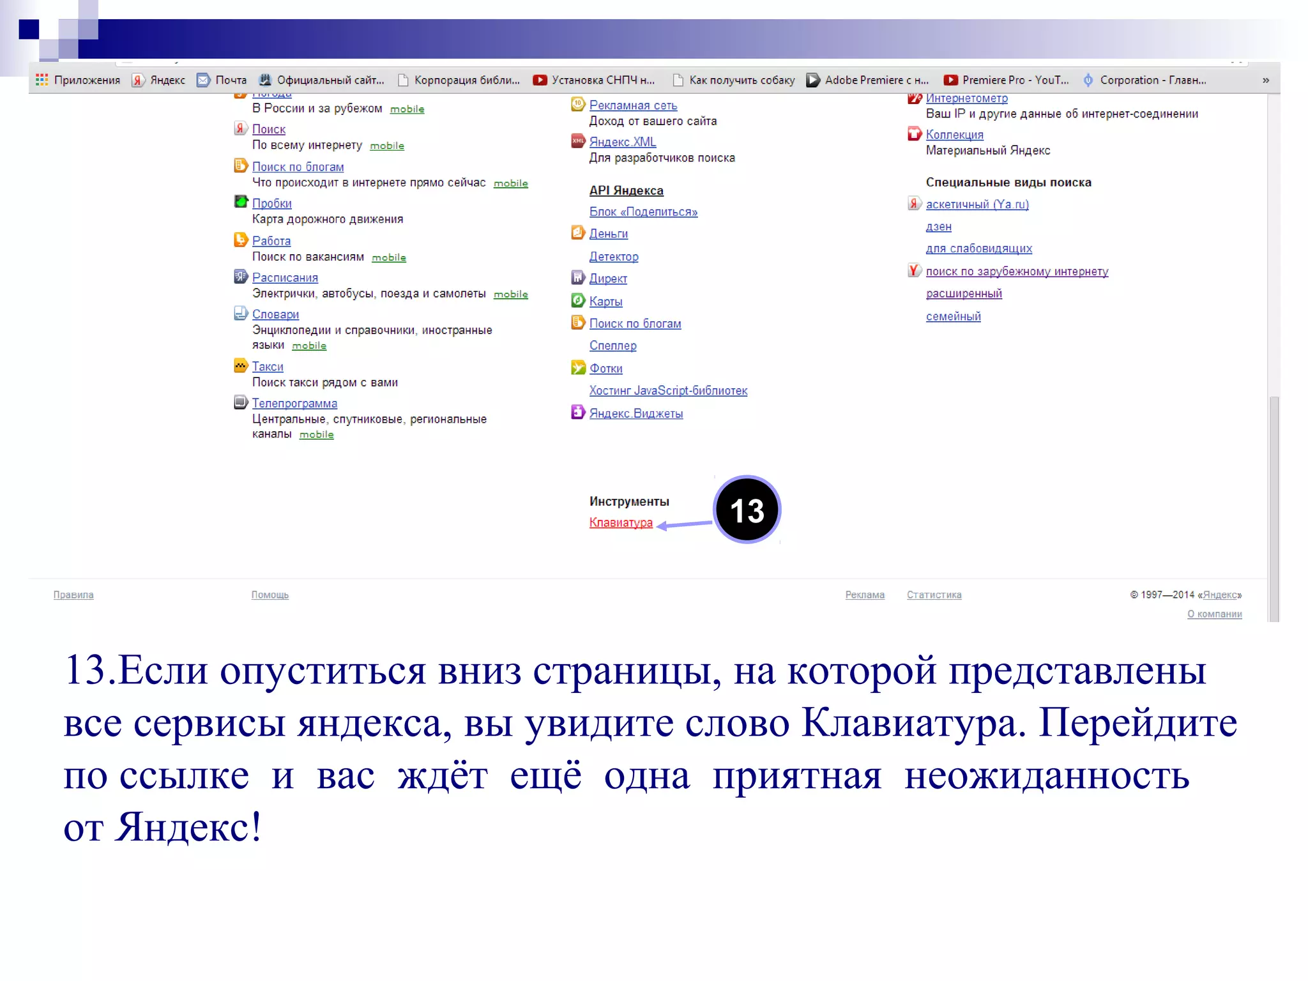This screenshot has width=1308, height=981.
Task: Open the Поиск link
Action: click(268, 129)
